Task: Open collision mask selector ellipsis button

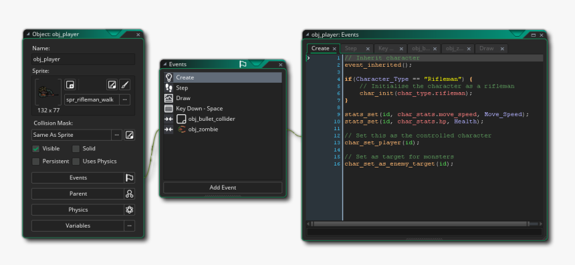Action: click(116, 135)
